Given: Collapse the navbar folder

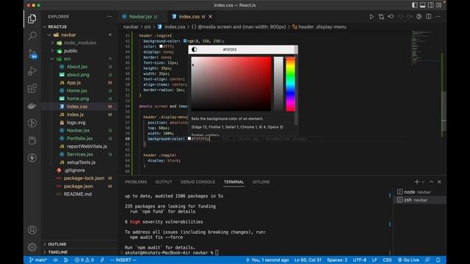Looking at the screenshot, I should click(x=49, y=34).
